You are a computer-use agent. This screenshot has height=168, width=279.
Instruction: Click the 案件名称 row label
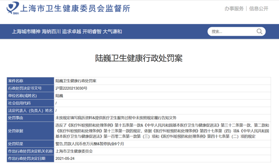coord(31,81)
